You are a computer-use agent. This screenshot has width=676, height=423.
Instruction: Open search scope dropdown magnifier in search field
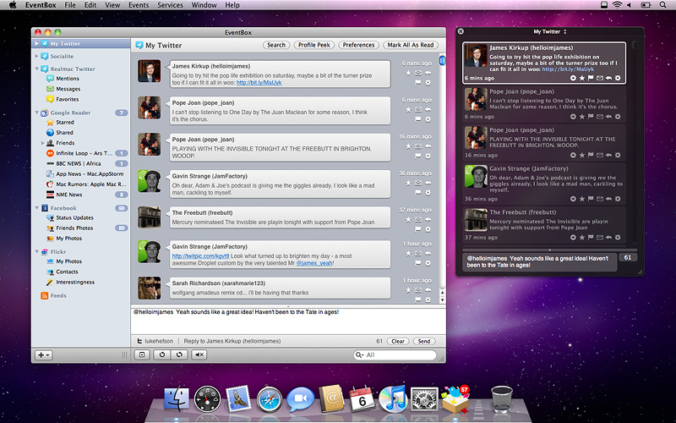359,354
